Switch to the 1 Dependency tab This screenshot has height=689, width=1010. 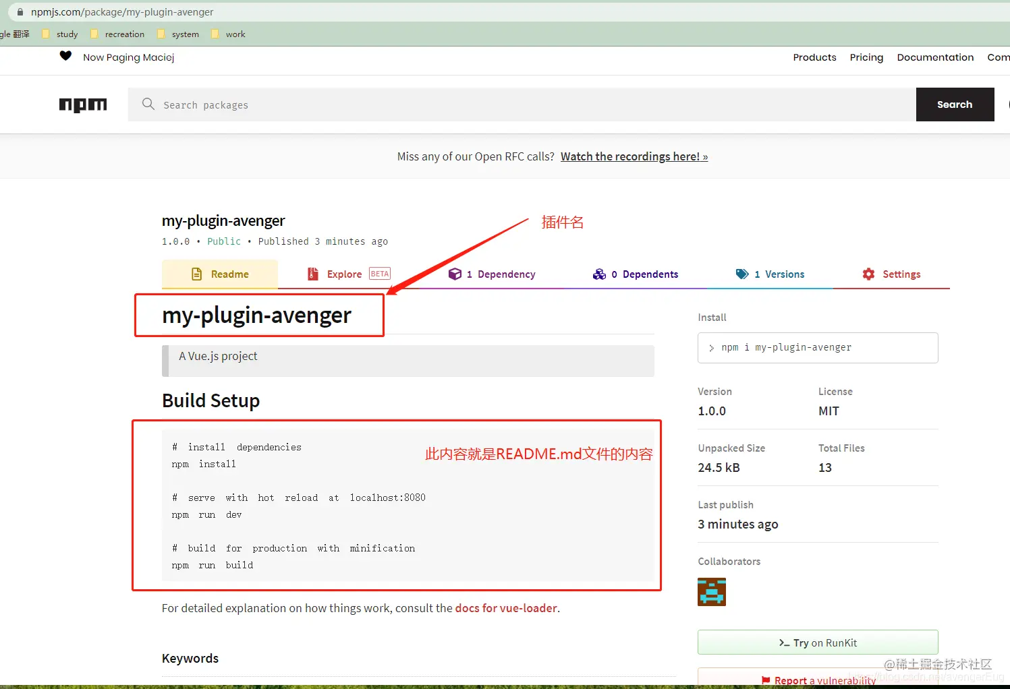click(x=492, y=274)
